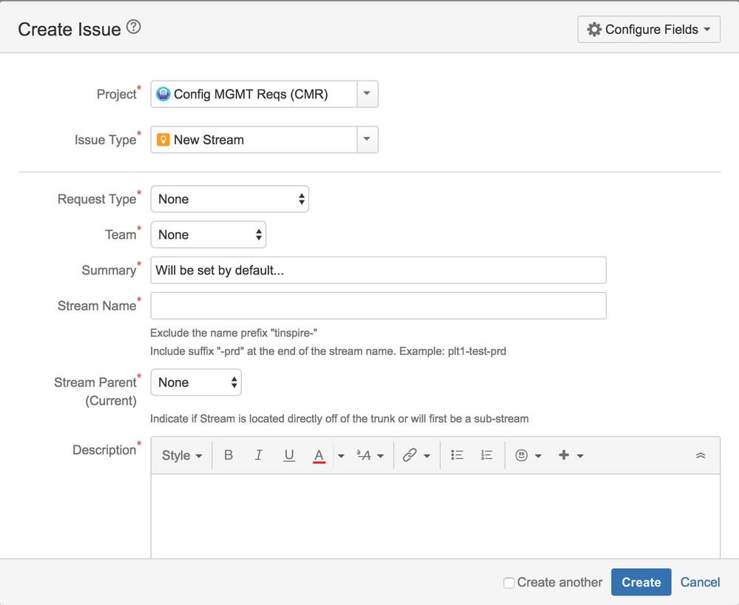
Task: Click the Bold formatting icon
Action: click(229, 456)
